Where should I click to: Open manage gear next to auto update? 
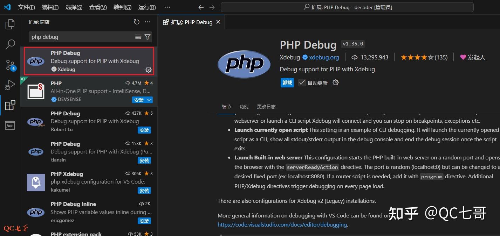tap(336, 83)
